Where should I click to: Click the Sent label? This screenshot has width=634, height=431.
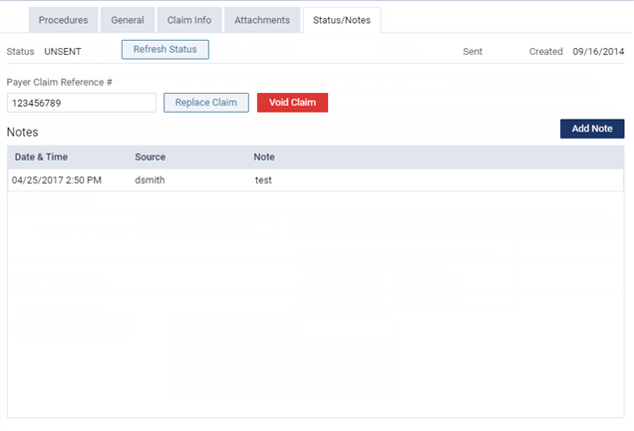474,50
